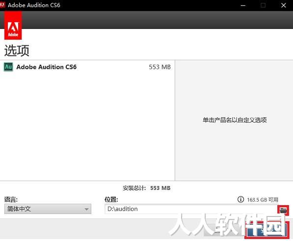Click the 单击产品名以自定义选项 hint text
293x241 pixels.
235,120
